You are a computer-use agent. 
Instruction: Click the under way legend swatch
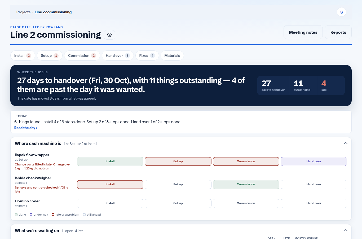pyautogui.click(x=31, y=215)
